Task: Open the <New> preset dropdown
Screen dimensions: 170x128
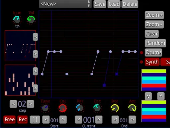Action: pyautogui.click(x=65, y=4)
